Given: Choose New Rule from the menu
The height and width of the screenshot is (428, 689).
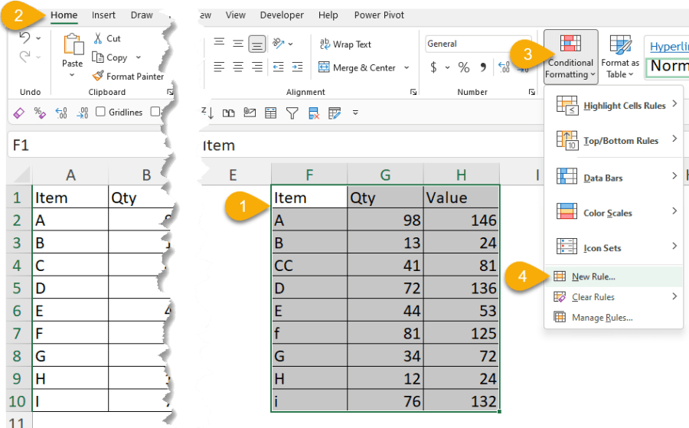Looking at the screenshot, I should (x=593, y=276).
